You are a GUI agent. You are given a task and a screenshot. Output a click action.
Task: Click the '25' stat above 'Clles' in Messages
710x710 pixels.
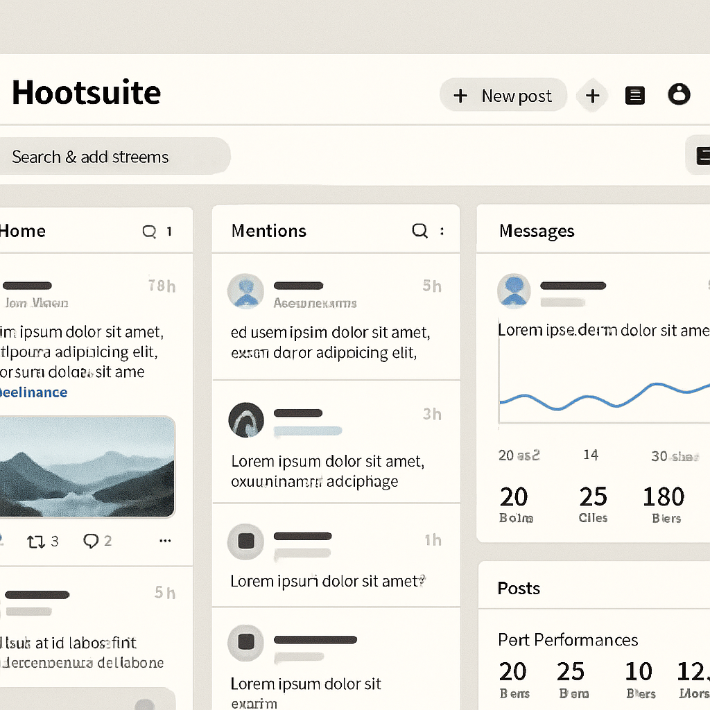point(594,496)
